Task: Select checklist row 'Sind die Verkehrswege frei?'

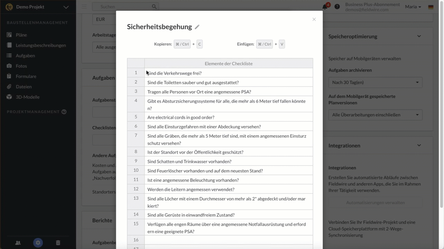Action: click(228, 73)
